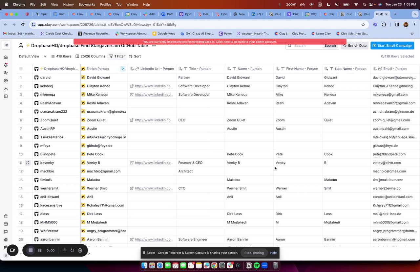Open the Sort options
This screenshot has width=420, height=272.
point(135,56)
